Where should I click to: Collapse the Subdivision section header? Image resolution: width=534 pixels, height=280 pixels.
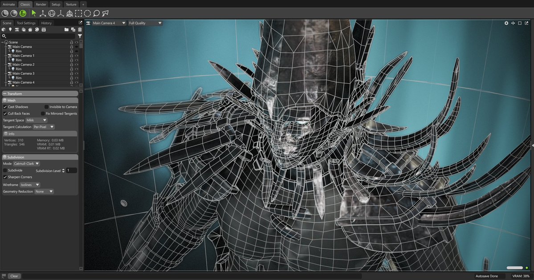pyautogui.click(x=40, y=157)
